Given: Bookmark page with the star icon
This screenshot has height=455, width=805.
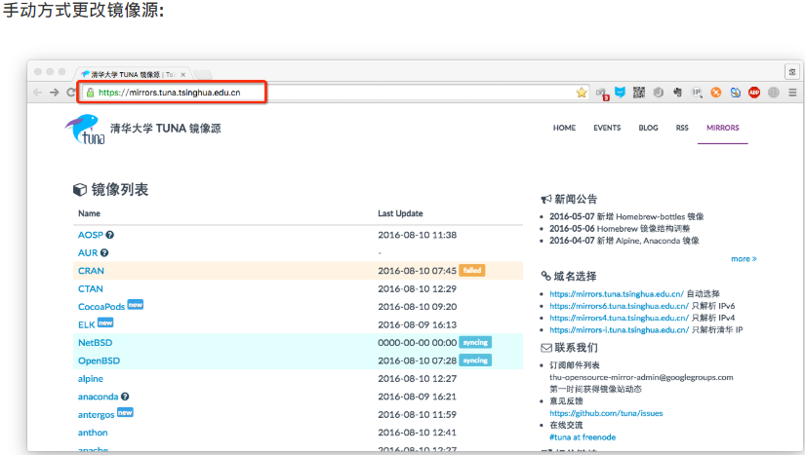Looking at the screenshot, I should 582,93.
